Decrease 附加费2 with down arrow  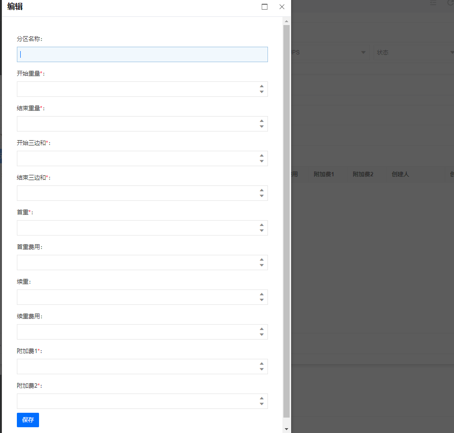point(262,404)
